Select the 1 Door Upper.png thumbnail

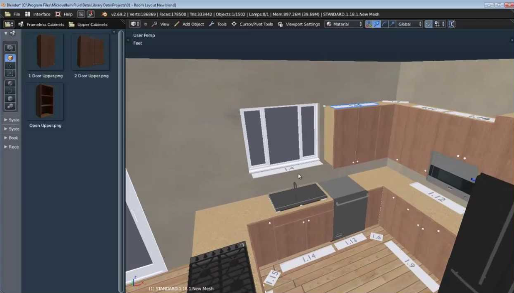pyautogui.click(x=45, y=52)
